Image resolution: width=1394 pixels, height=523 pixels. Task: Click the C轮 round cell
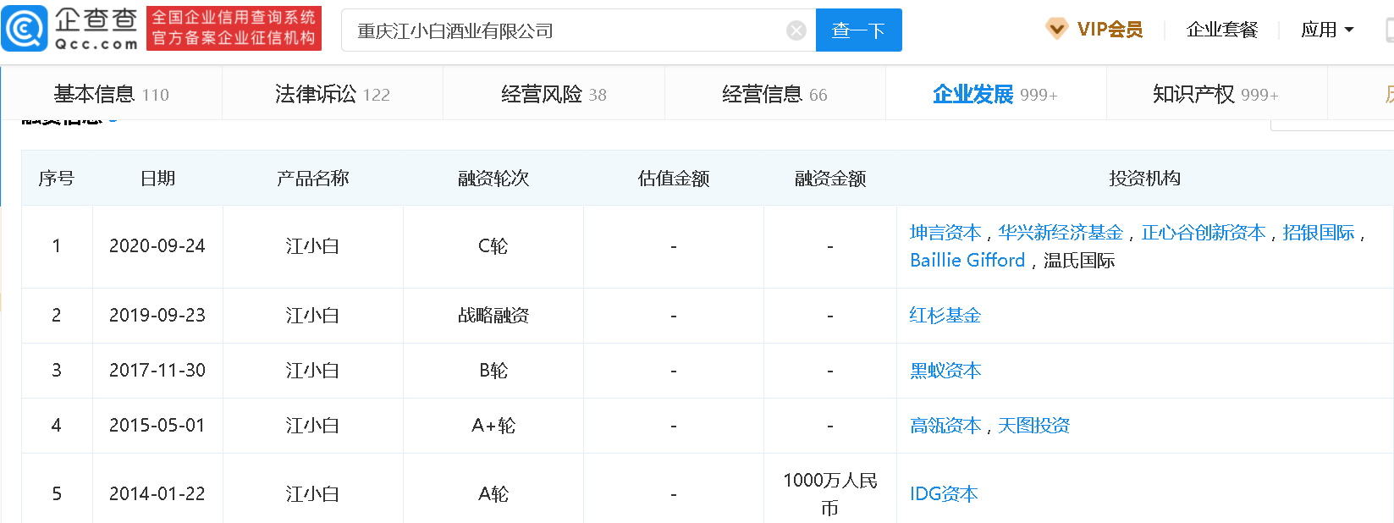(x=493, y=246)
